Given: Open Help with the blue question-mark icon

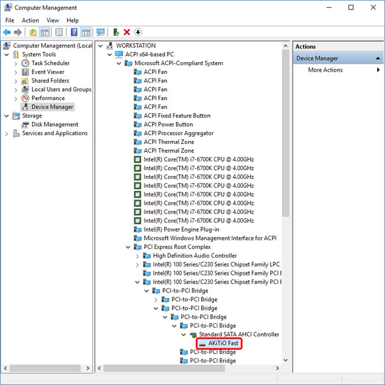Looking at the screenshot, I should coord(74,32).
